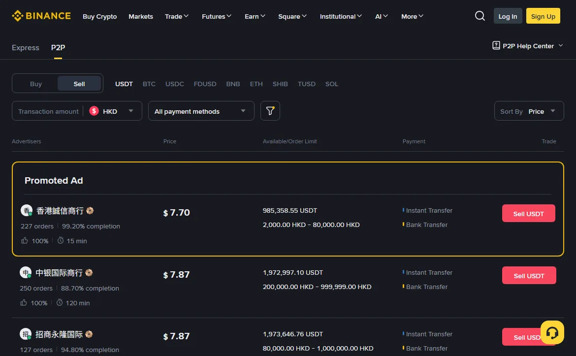Viewport: 576px width, 356px height.
Task: Click 88.70% completion text
Action: tap(90, 288)
